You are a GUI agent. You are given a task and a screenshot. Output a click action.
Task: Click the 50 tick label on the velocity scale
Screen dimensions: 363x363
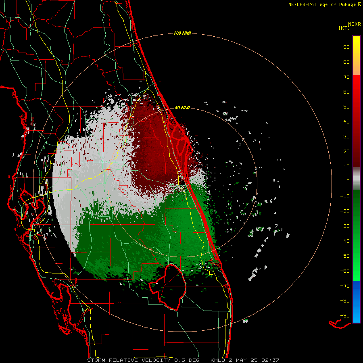click(x=346, y=107)
